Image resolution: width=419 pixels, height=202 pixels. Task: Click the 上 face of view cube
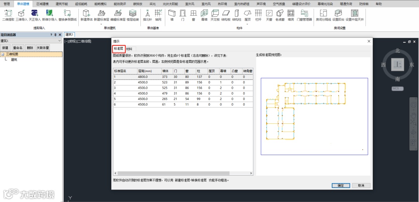(398, 64)
